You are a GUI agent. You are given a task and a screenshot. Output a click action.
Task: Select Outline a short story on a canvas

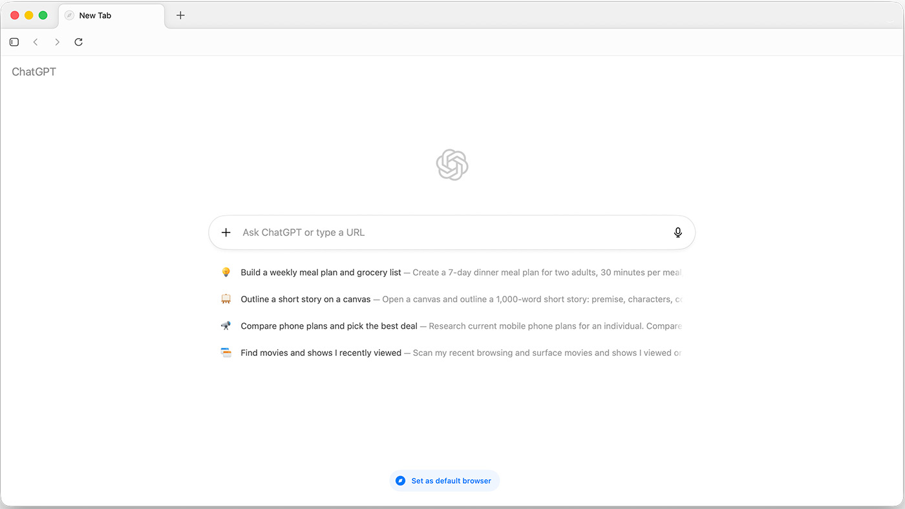(x=306, y=299)
